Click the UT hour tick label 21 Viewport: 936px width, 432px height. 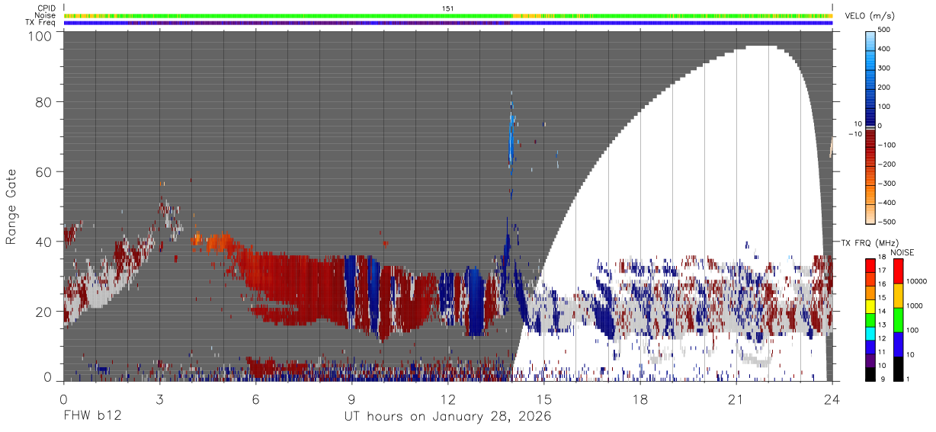point(736,398)
